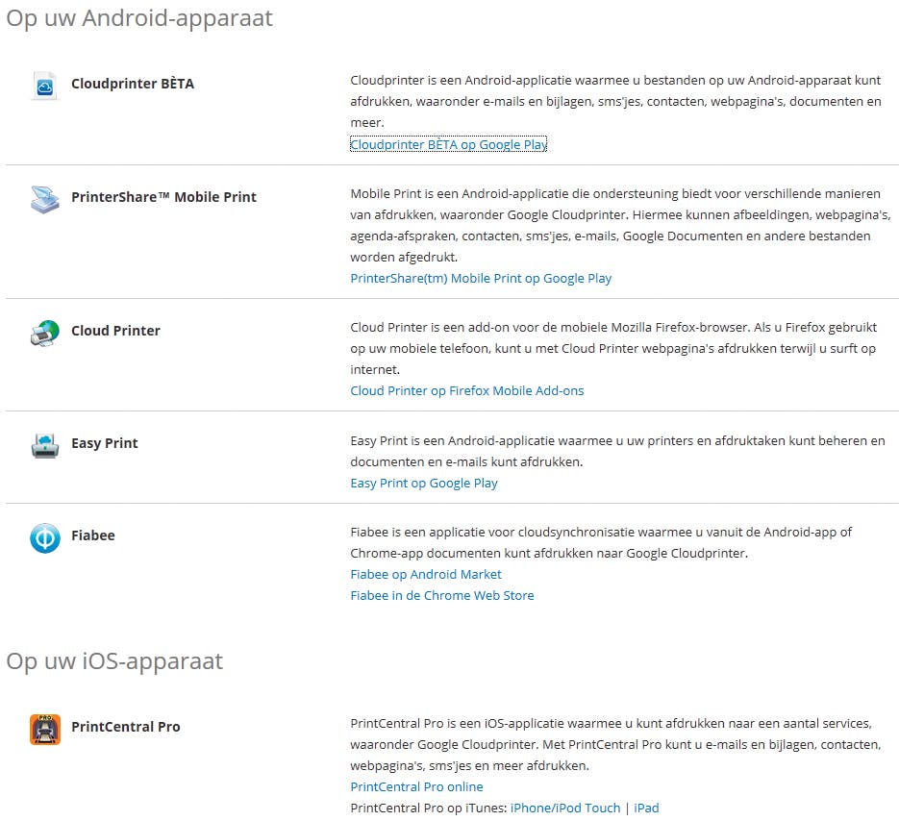Click the Fiabee app name
Image resolution: width=899 pixels, height=821 pixels.
(92, 535)
